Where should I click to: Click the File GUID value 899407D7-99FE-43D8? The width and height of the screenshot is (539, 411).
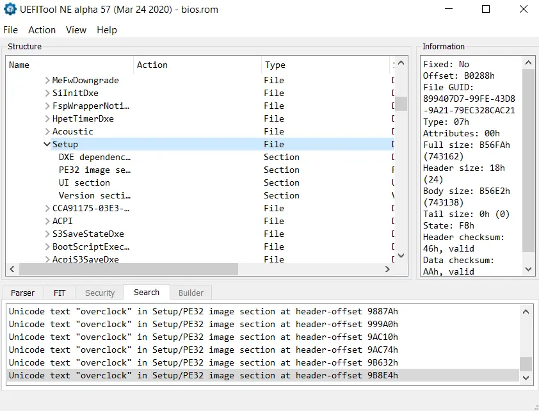click(x=469, y=99)
